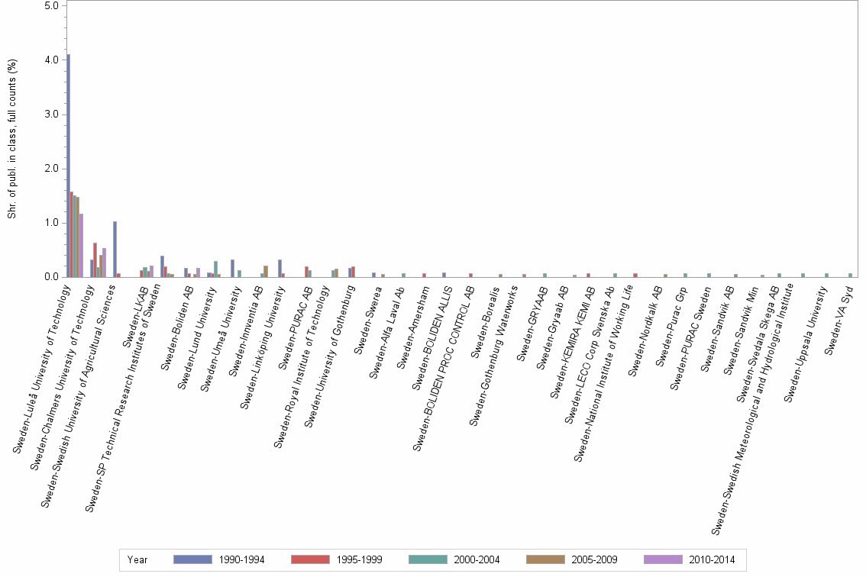Viewport: 866px width, 577px height.
Task: Click the y-axis title about publication share
Action: pos(11,140)
